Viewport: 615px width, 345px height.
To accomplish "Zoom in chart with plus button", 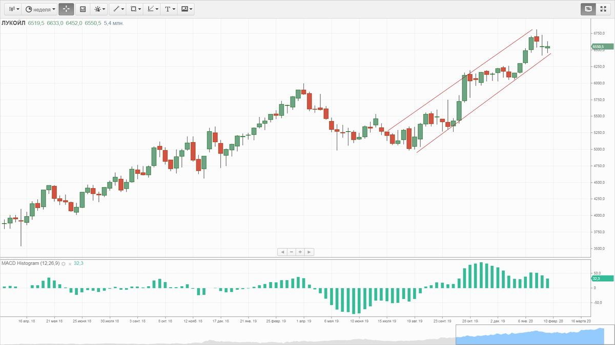I will click(300, 252).
